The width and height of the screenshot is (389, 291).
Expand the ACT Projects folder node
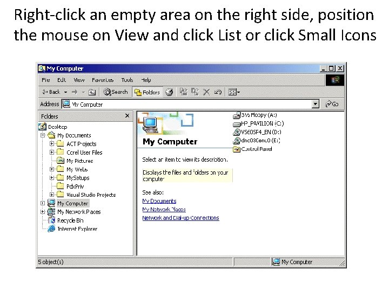tap(52, 144)
